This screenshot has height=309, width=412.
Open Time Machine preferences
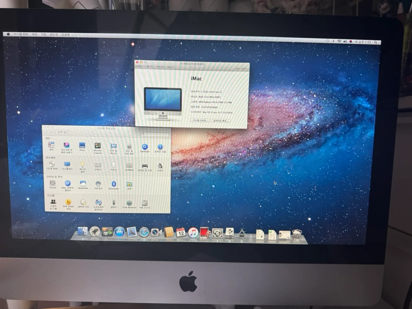(129, 204)
